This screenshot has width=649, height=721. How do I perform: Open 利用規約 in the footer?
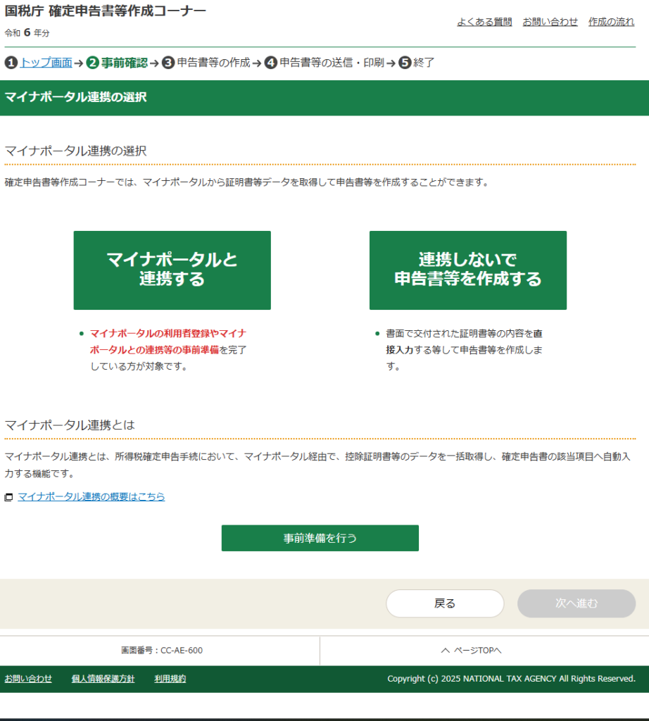(x=170, y=679)
